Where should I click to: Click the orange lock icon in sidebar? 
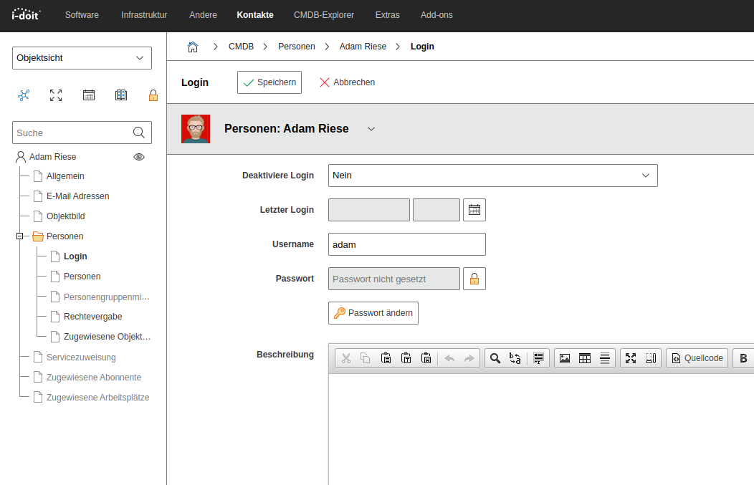(x=153, y=95)
